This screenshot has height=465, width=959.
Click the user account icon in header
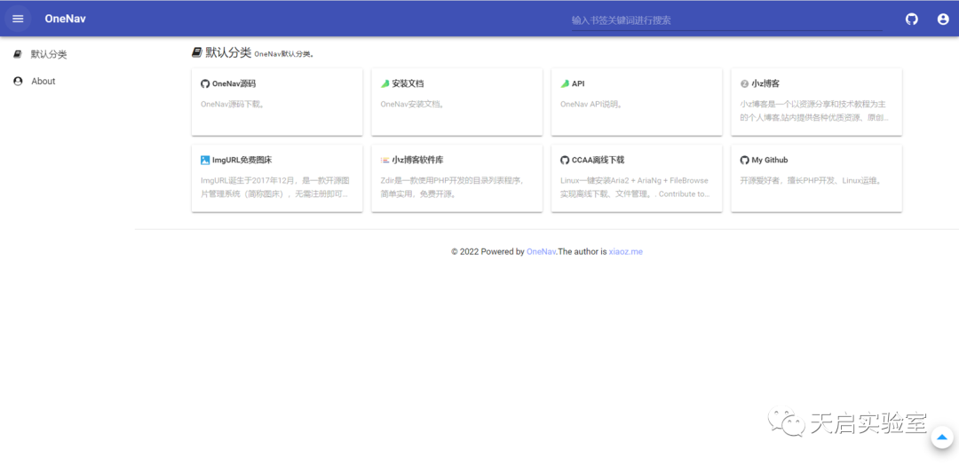point(942,19)
